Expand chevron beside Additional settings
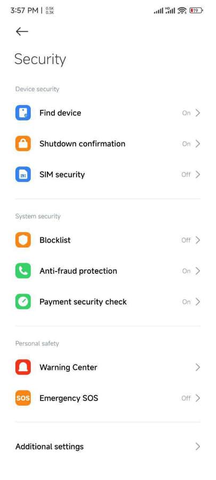 [198, 446]
